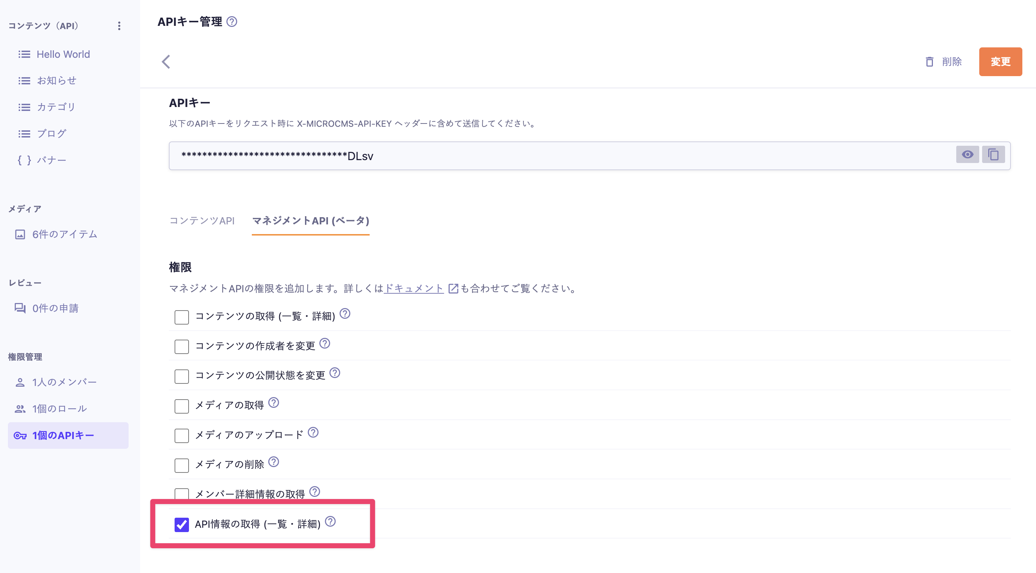The width and height of the screenshot is (1036, 573).
Task: Uncheck the API情報の取得 (一覧・詳細) permission
Action: pyautogui.click(x=182, y=525)
